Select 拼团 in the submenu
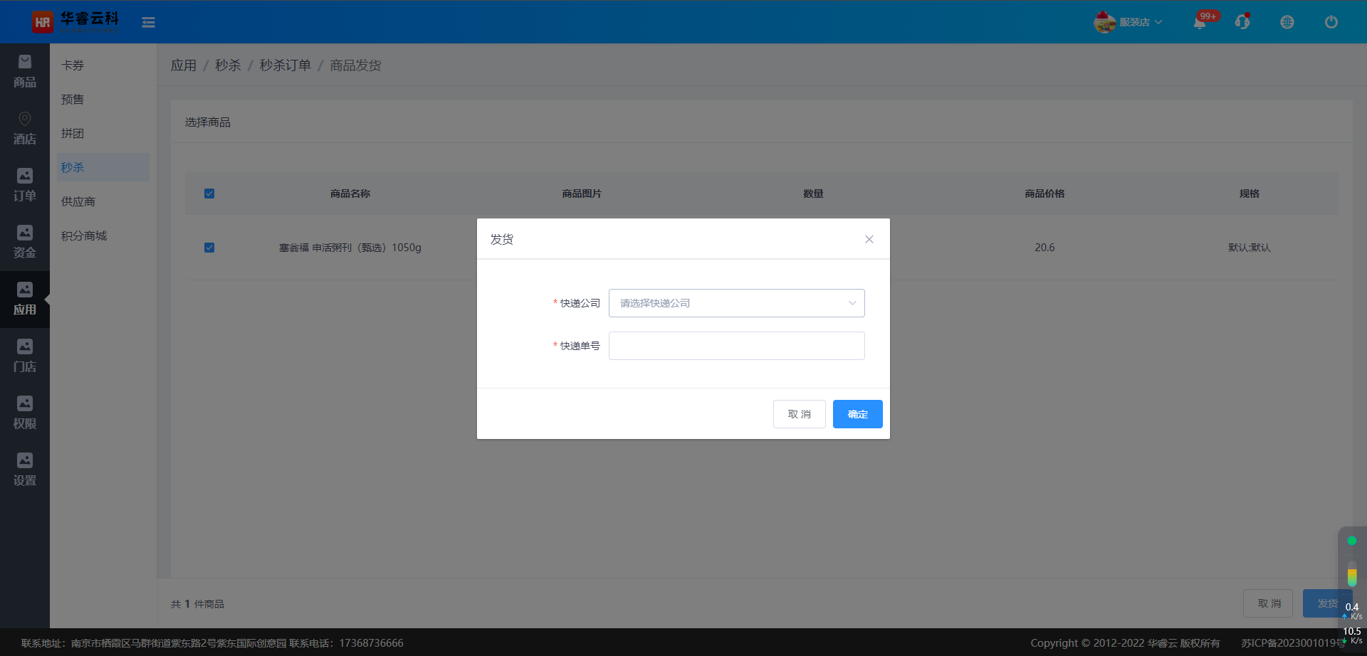The image size is (1367, 656). 73,133
